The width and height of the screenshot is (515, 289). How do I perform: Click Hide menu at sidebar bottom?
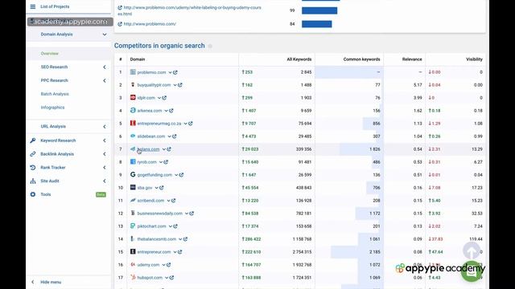(51, 282)
